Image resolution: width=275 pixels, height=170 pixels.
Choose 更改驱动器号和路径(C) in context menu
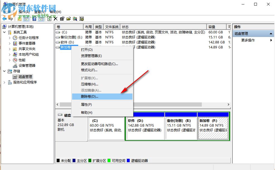coord(102,64)
